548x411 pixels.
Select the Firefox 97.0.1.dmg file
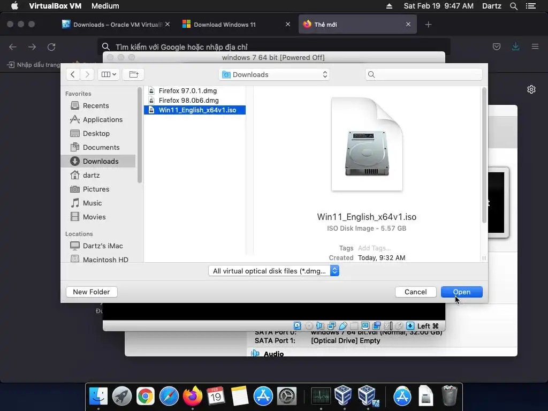coord(195,91)
